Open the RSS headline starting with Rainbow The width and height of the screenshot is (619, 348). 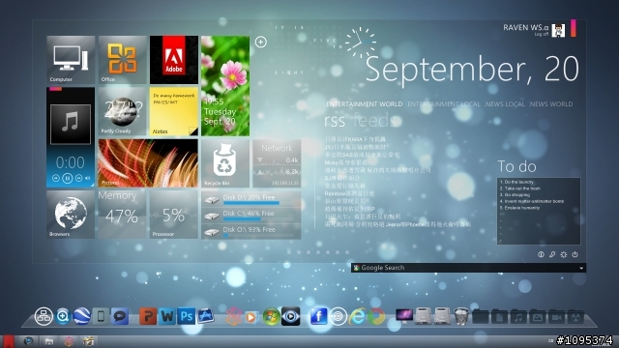pyautogui.click(x=349, y=193)
